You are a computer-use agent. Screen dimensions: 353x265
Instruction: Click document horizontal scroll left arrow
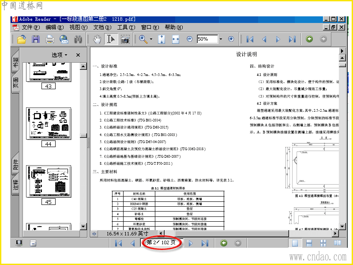[x=161, y=234]
